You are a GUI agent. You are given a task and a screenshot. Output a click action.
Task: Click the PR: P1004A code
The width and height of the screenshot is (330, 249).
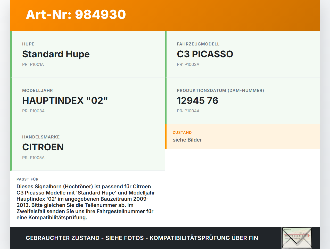tap(188, 111)
